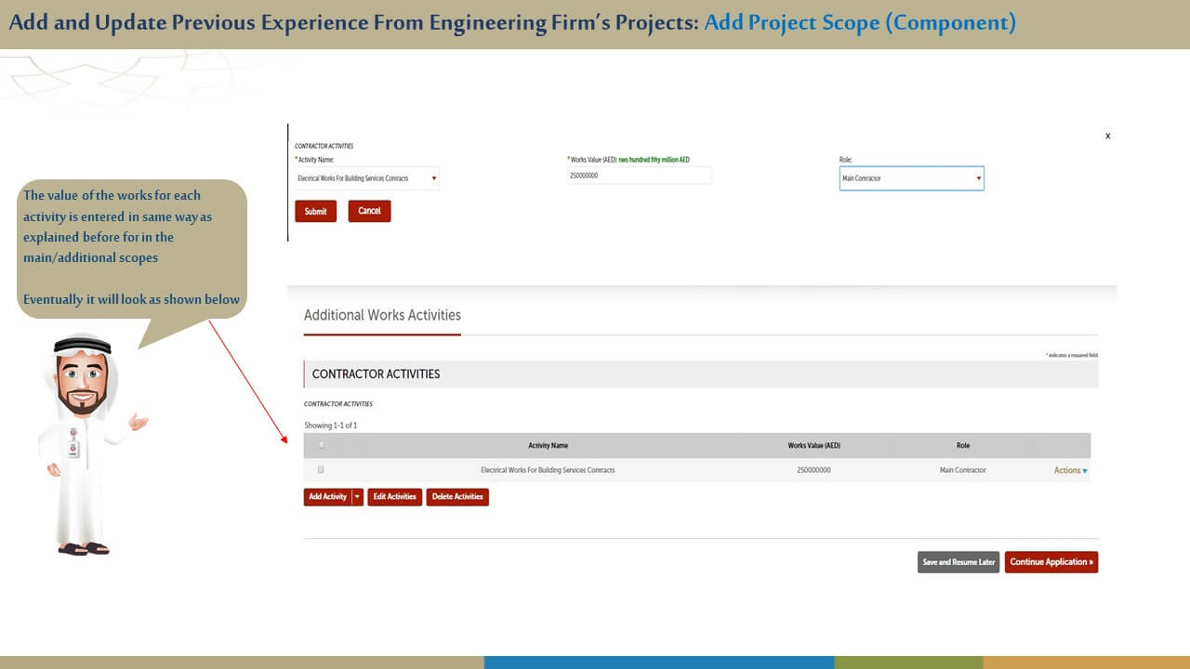Viewport: 1190px width, 669px height.
Task: Proceed with Continue Application
Action: (1051, 562)
